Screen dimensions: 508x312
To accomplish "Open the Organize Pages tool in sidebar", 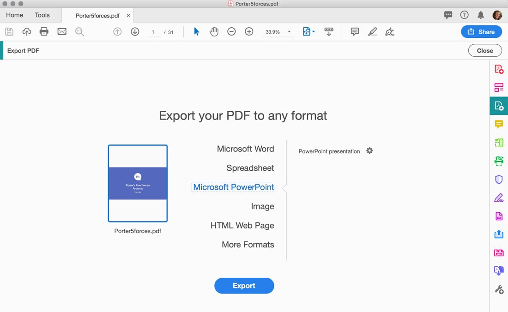I will [499, 87].
